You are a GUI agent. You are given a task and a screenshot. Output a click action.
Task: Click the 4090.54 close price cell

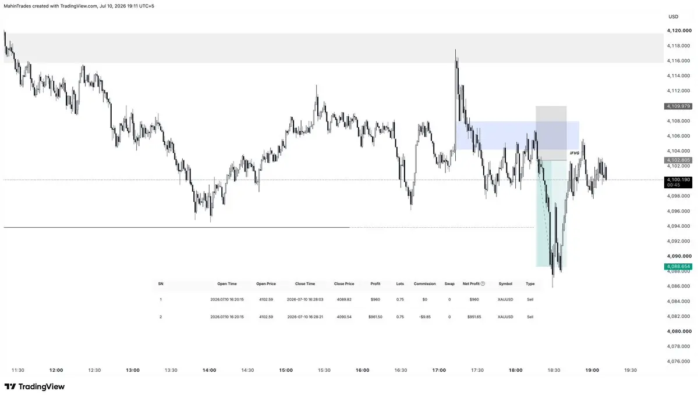coord(344,317)
